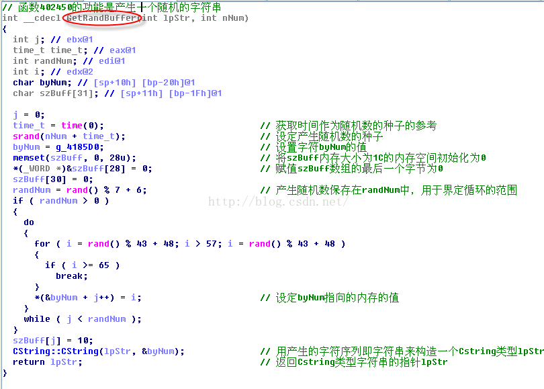Click the memset function call
544x389 pixels.
point(75,158)
